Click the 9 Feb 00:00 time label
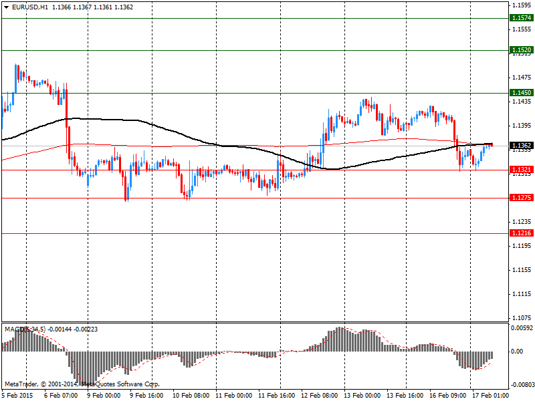Viewport: 535px width, 401px height. tap(104, 396)
